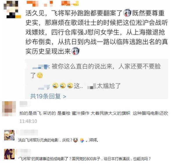Click the comment text "拍的是岳飞 采访的是秦桧"
This screenshot has height=164, width=171.
tap(45, 113)
